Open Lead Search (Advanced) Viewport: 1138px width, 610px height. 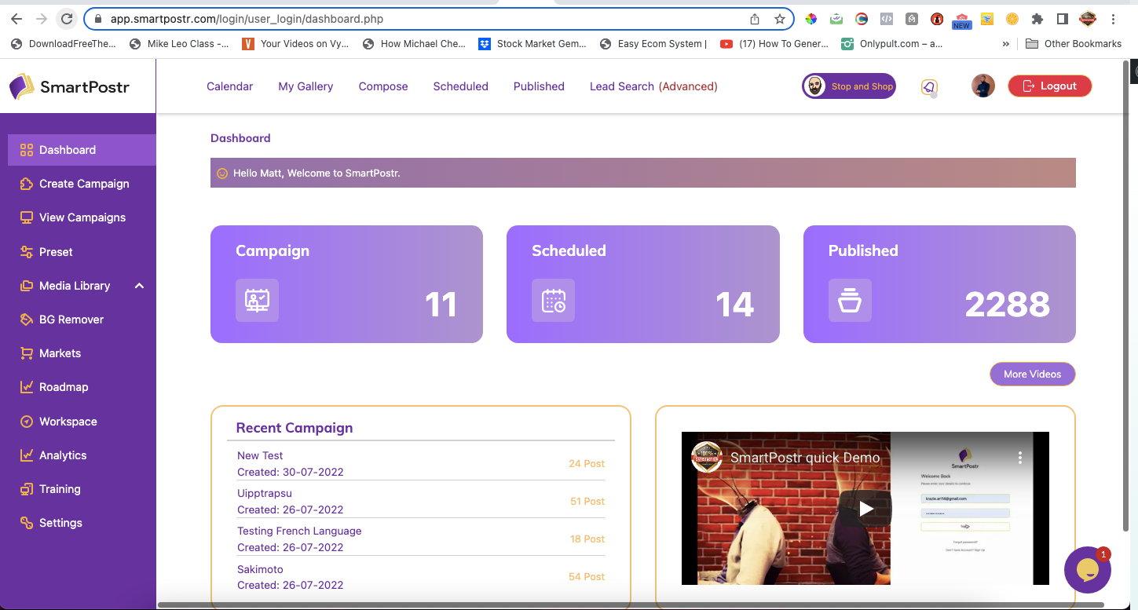point(653,86)
